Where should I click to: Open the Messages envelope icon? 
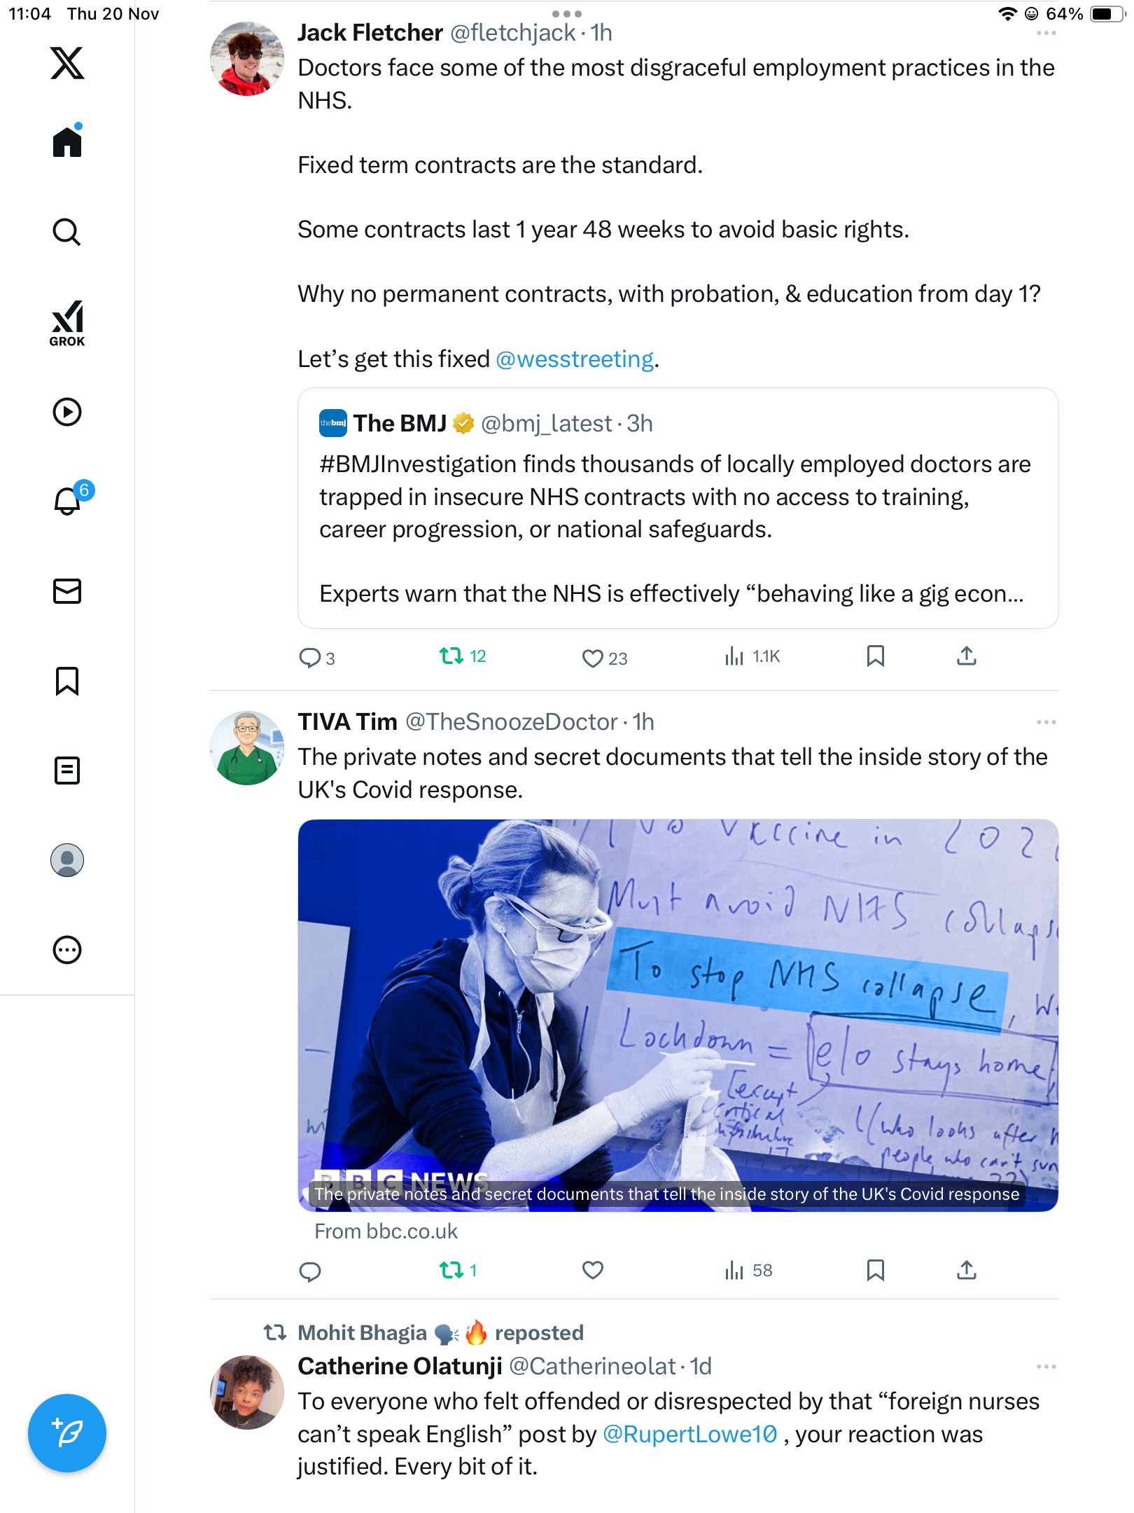pos(67,591)
